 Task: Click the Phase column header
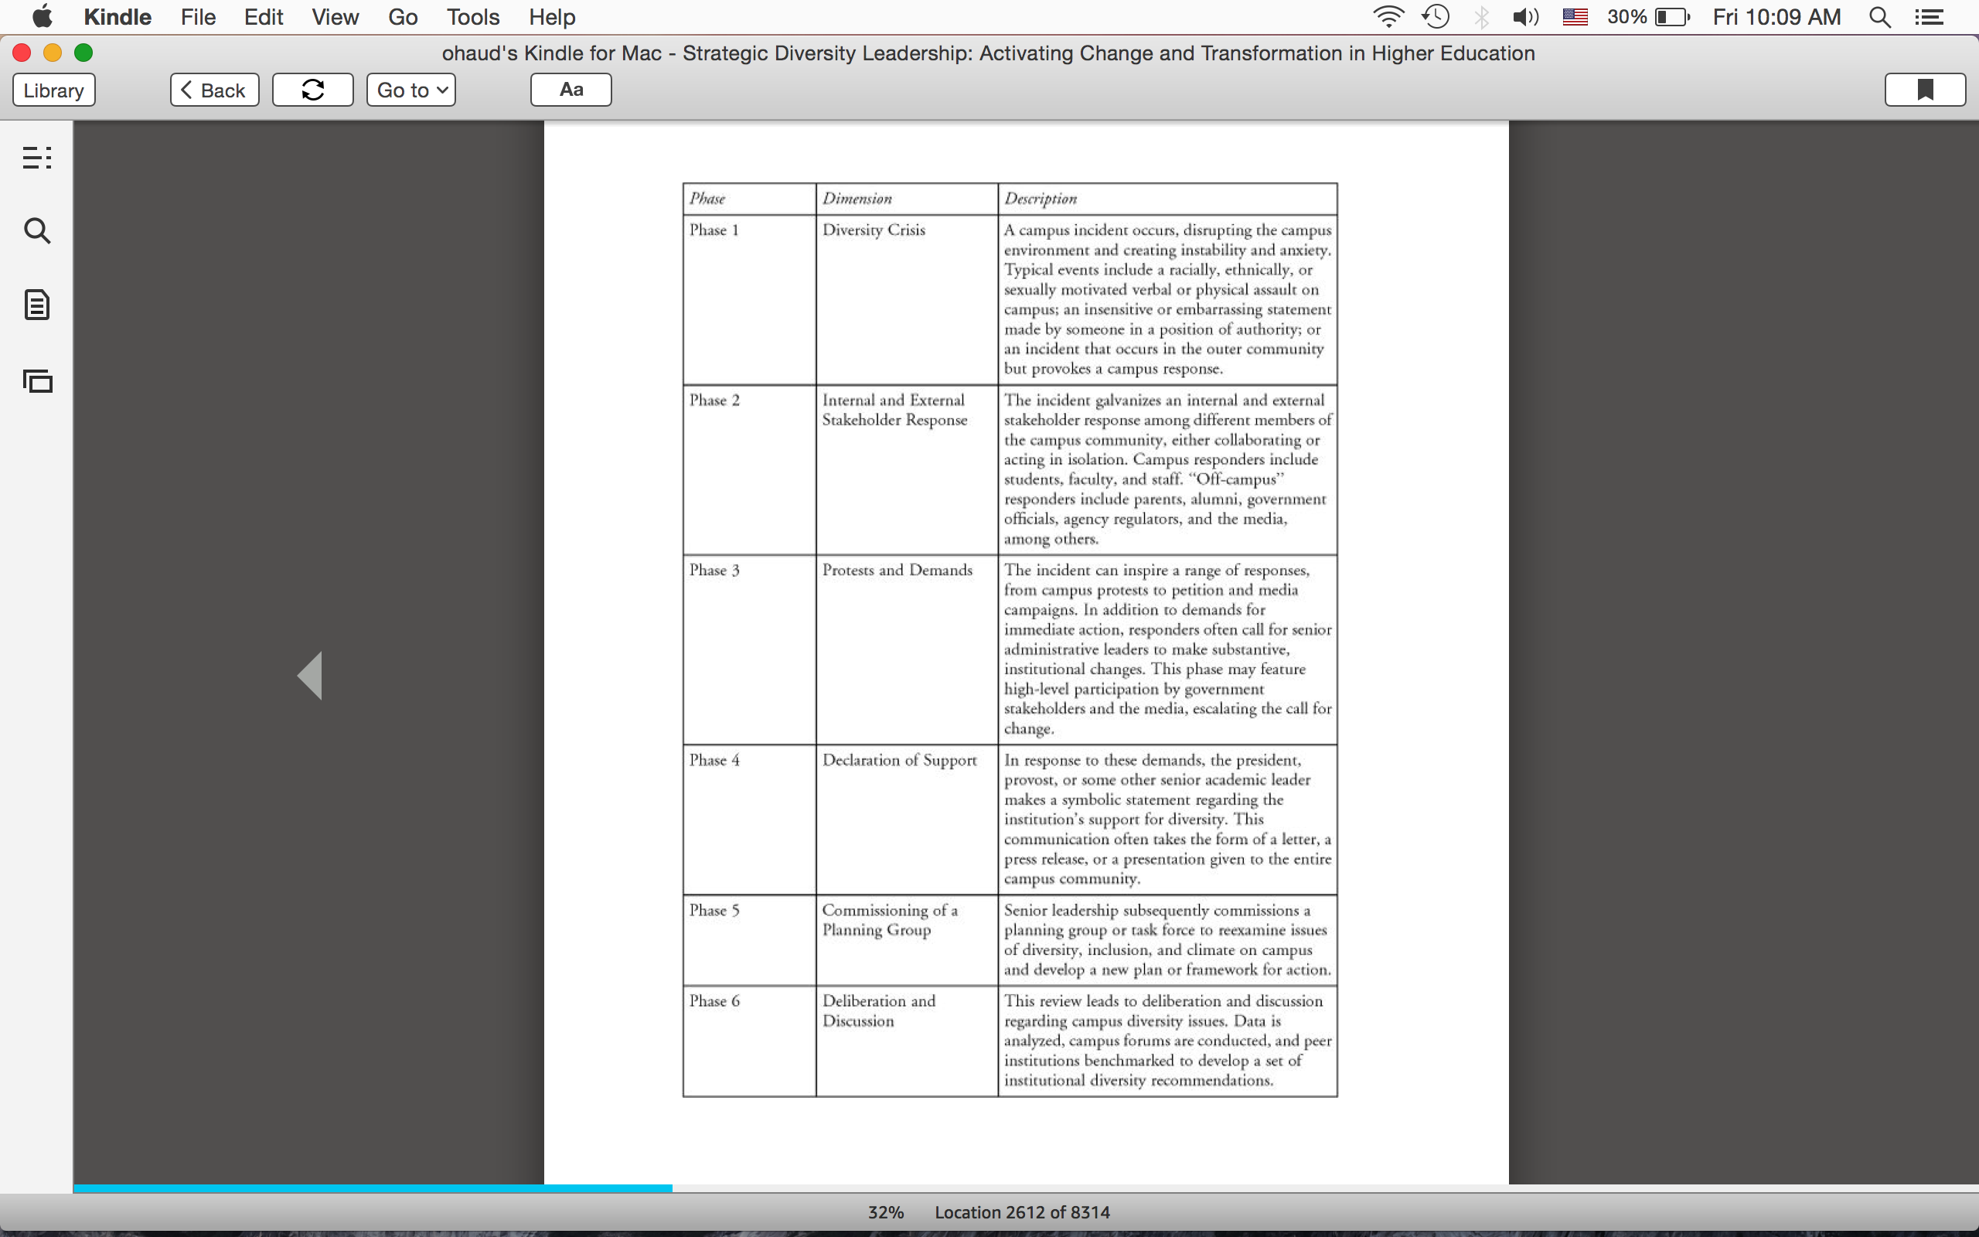click(x=749, y=199)
